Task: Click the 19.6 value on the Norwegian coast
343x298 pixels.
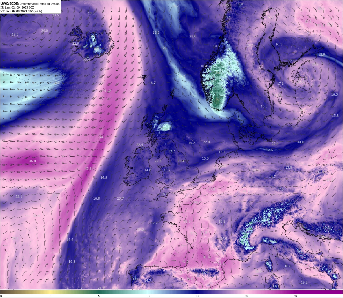Action: (x=216, y=46)
